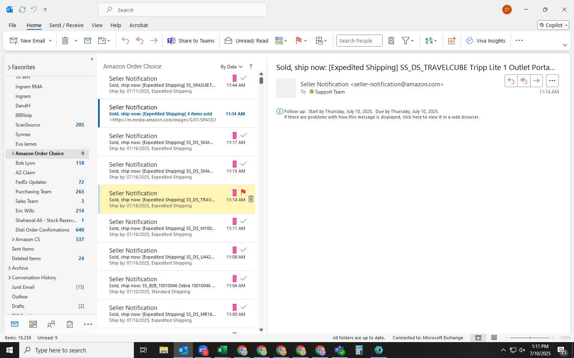Viewport: 574px width, 358px height.
Task: Click the Search People field
Action: 359,41
